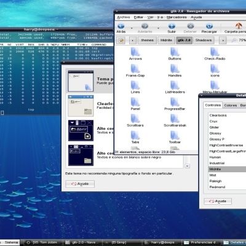Select the last Alto contraste theme thumbnail
246x246 pixels.
[x=81, y=155]
